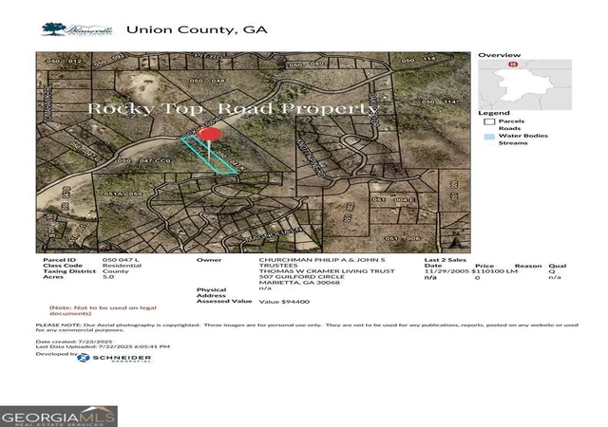Click the north arrow on the aerial map

[456, 243]
